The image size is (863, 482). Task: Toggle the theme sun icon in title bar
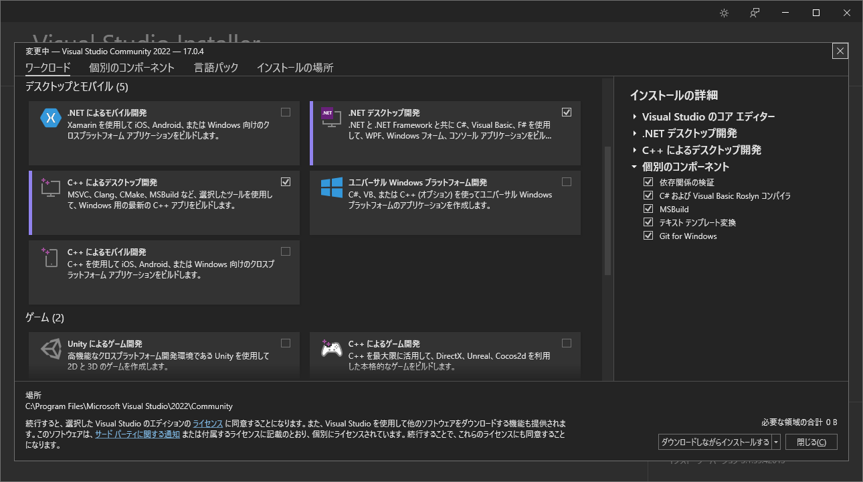[724, 13]
